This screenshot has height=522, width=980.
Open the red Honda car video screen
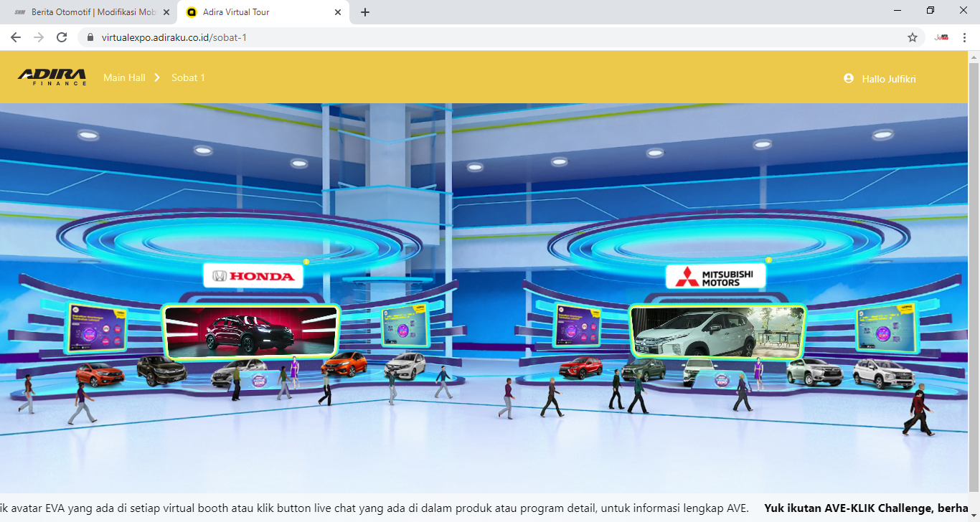(251, 331)
